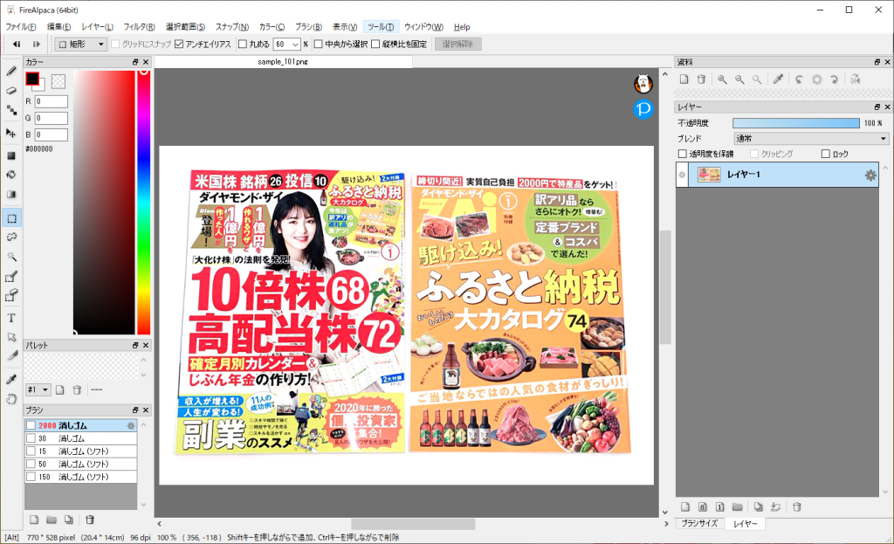
Task: Click the Redo arrow in toolbar
Action: pyautogui.click(x=36, y=44)
